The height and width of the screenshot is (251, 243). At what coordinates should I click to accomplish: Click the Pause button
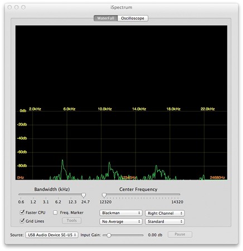coord(180,234)
